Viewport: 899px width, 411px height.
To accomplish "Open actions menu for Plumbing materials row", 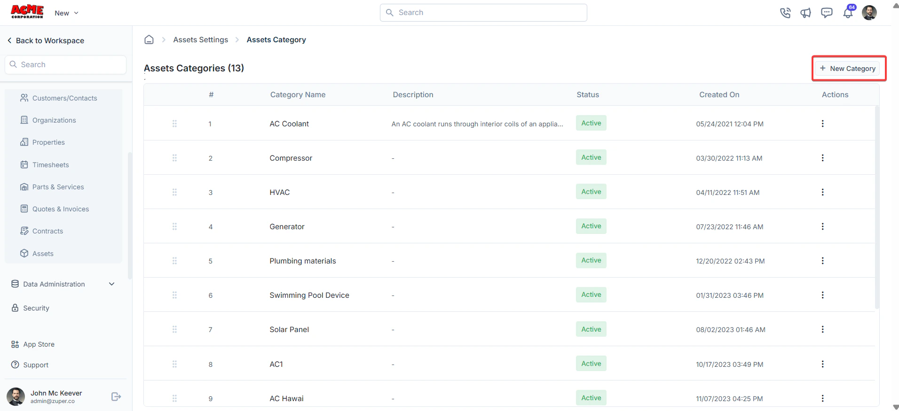I will (822, 261).
